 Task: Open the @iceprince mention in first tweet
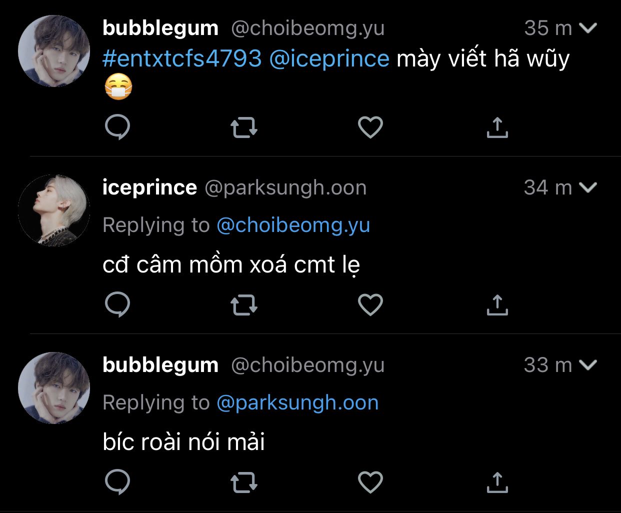pyautogui.click(x=329, y=59)
